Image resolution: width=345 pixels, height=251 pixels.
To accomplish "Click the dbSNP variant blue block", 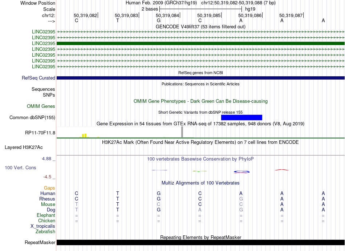I will (x=241, y=117).
